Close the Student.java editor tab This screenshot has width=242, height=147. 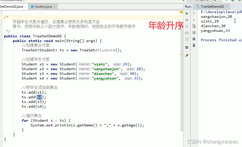coord(55,7)
